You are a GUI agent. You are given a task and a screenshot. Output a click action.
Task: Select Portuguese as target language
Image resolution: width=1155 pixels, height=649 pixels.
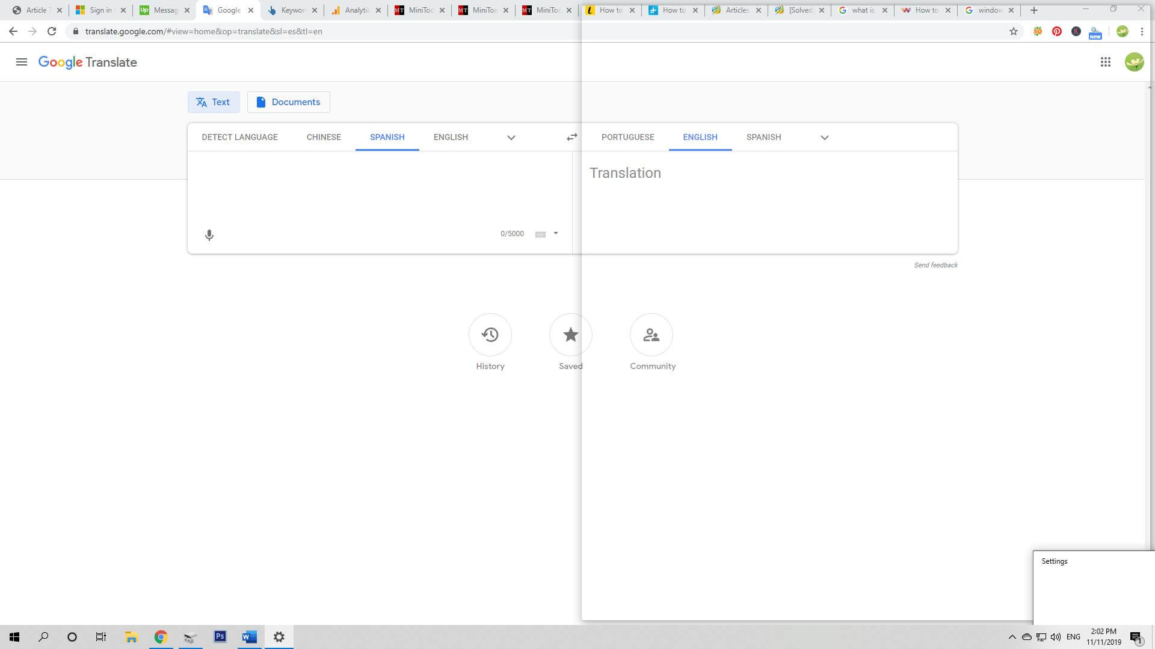click(627, 137)
